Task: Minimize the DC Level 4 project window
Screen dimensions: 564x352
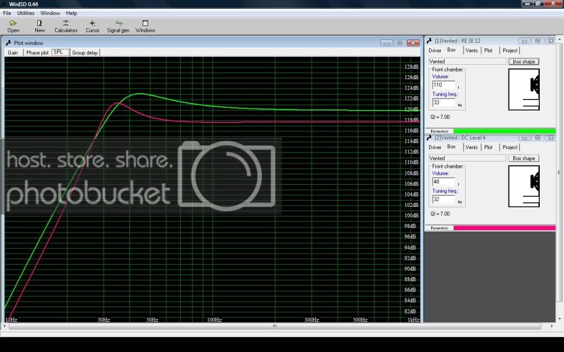Action: (x=524, y=137)
